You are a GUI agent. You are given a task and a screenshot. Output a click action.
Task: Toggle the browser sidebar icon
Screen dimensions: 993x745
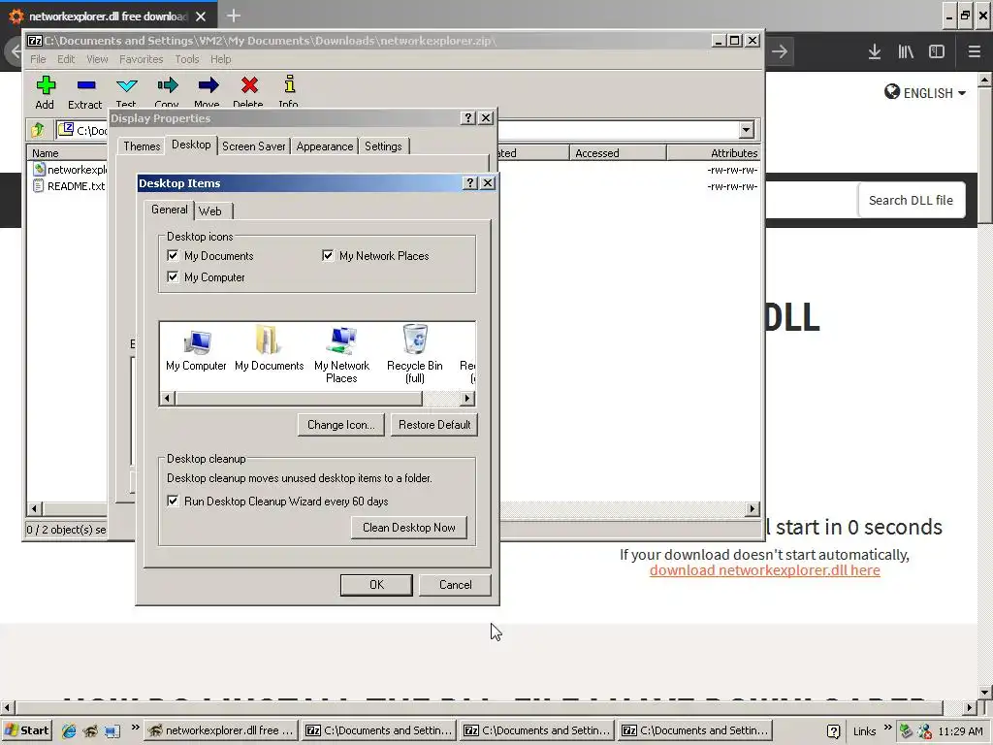pyautogui.click(x=937, y=52)
